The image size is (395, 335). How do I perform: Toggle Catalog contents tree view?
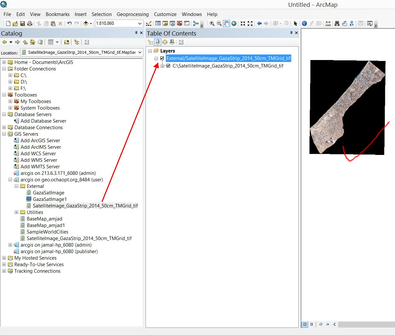[77, 42]
